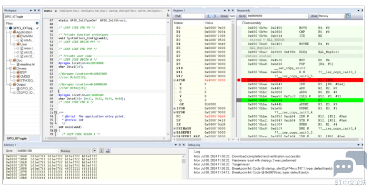
Task: Collapse the APSR register group
Action: point(175,80)
